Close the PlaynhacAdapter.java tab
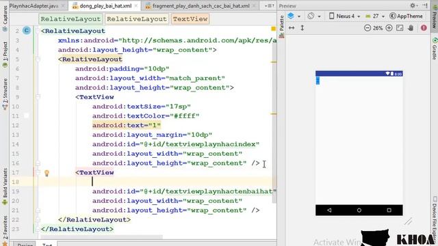 coord(63,5)
